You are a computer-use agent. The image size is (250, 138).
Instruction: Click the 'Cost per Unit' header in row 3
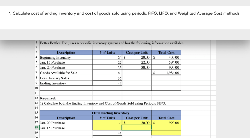click(137, 52)
